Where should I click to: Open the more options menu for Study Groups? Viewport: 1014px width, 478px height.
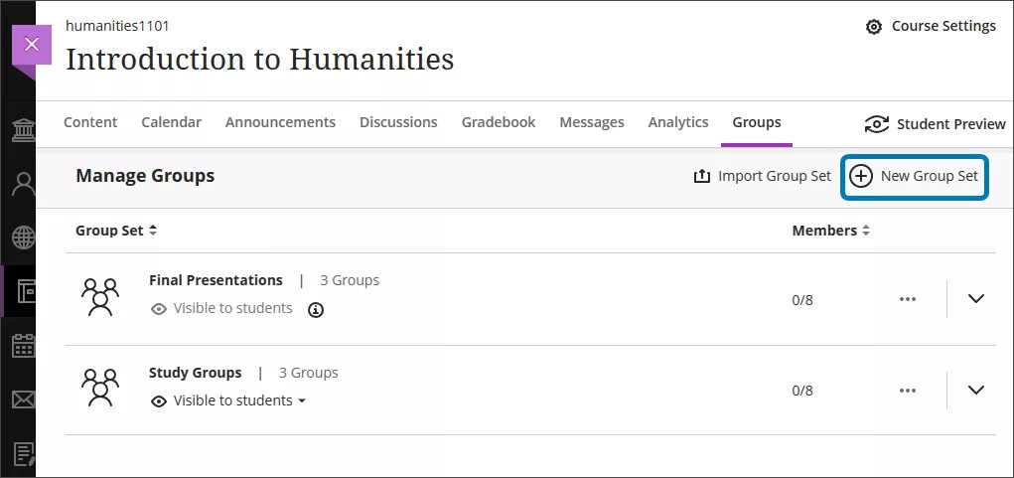907,390
